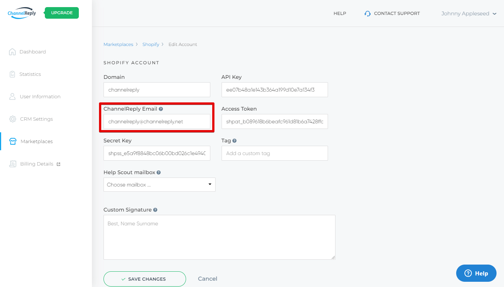This screenshot has height=287, width=504.
Task: Click the Save Changes button
Action: [x=145, y=279]
